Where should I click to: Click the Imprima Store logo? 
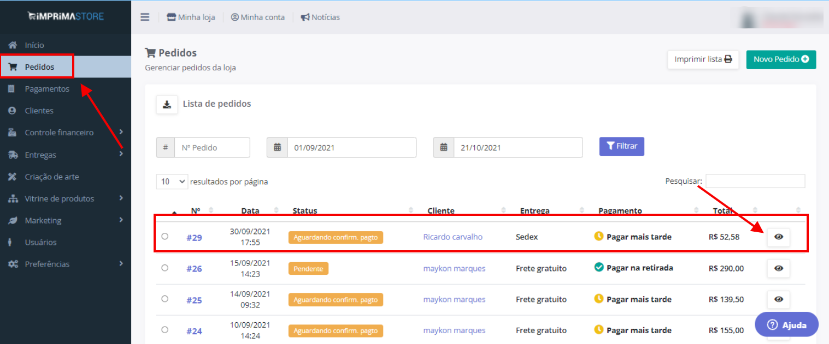[66, 16]
